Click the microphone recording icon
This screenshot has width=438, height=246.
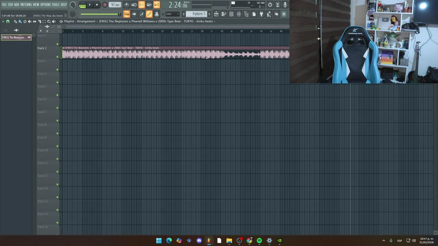[285, 5]
